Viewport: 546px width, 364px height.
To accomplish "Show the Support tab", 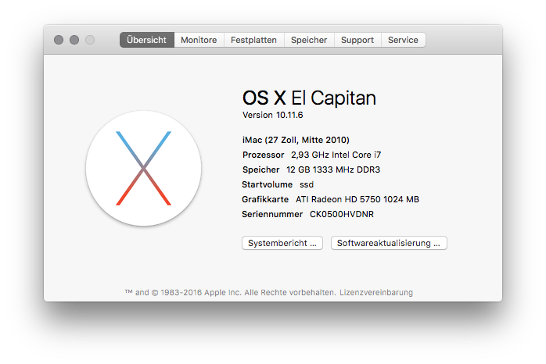I will 357,40.
